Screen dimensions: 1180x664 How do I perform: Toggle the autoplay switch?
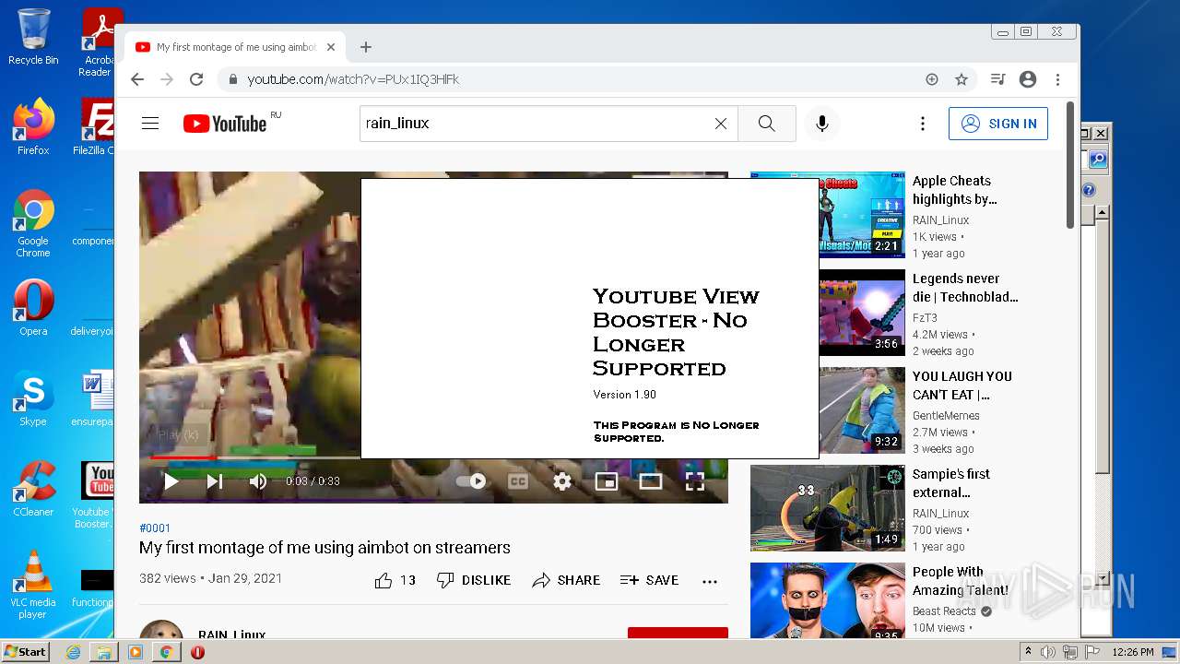[471, 480]
